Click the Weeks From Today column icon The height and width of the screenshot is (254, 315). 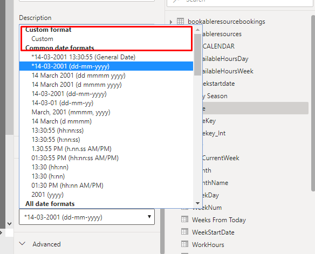184,219
